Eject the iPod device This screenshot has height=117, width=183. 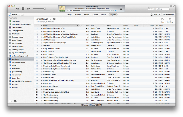[160, 15]
